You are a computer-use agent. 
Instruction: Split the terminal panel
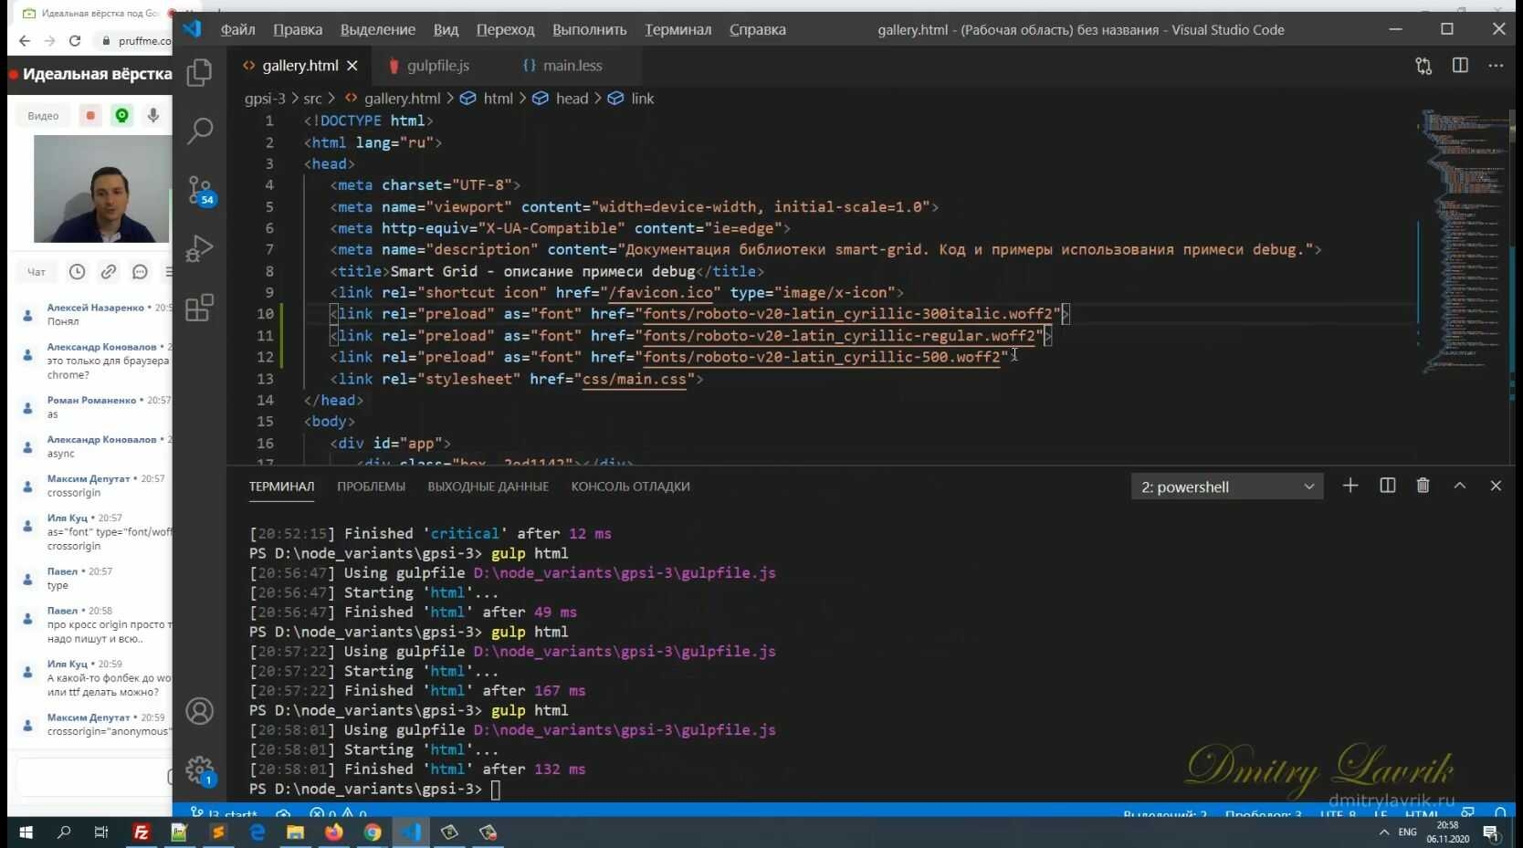[1388, 486]
